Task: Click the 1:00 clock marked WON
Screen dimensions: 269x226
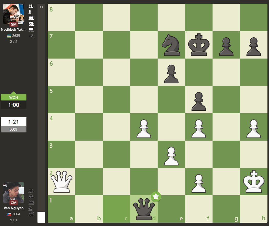Action: click(14, 105)
